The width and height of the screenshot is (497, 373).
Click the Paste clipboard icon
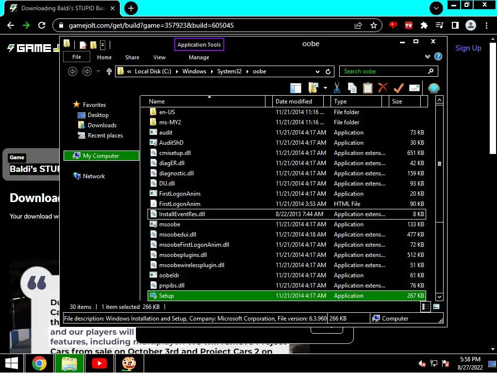pos(368,88)
